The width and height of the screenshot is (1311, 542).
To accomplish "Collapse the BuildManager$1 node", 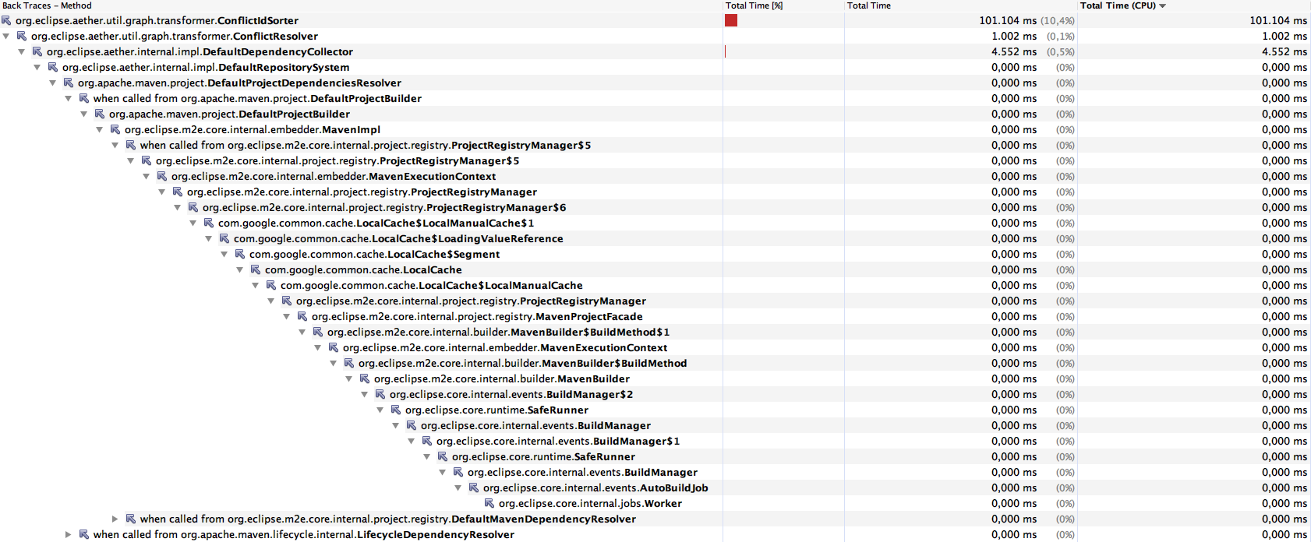I will click(x=412, y=441).
